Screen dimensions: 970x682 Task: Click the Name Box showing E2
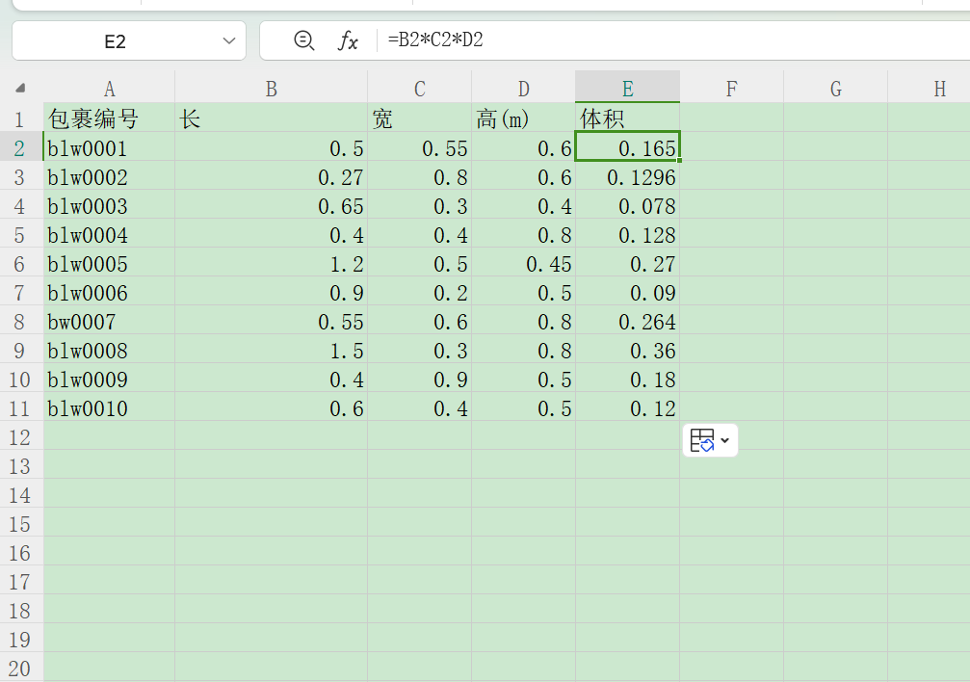click(x=129, y=40)
